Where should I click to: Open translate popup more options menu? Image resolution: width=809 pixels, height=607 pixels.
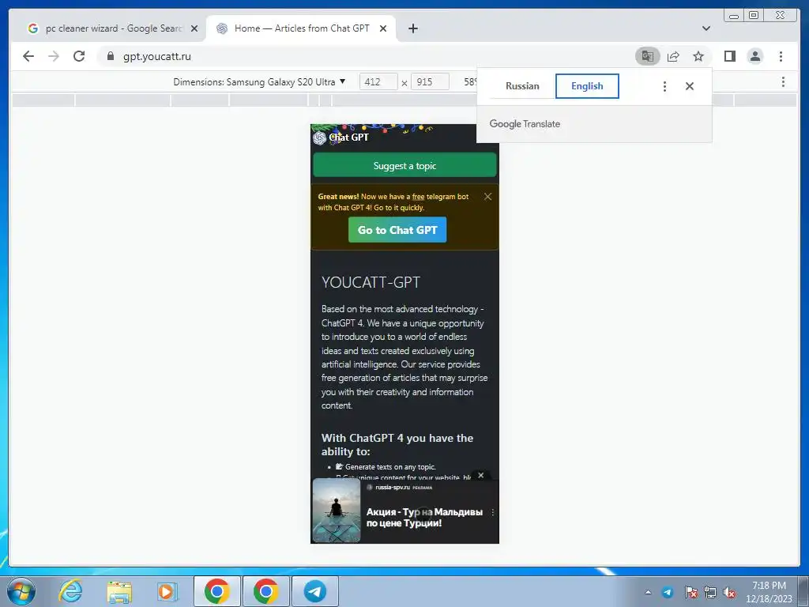click(664, 86)
